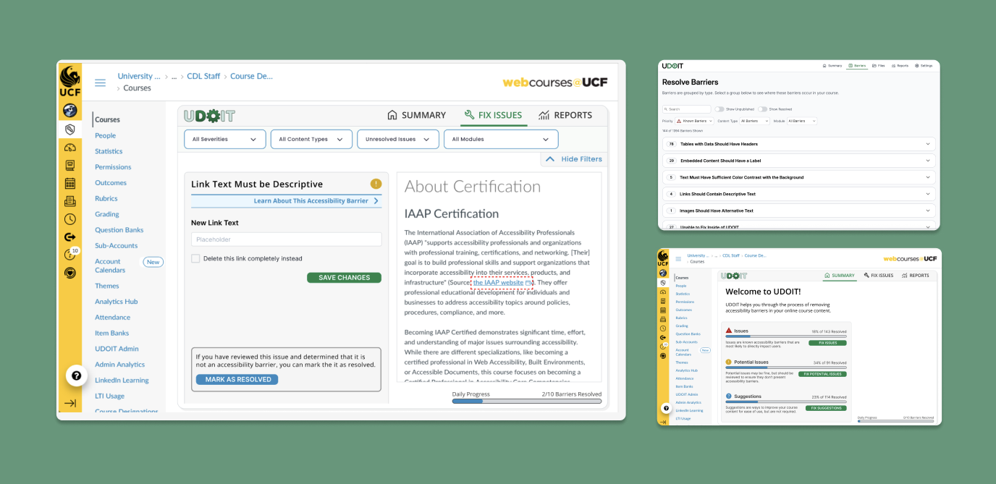Click the New badge beside Account Calendars in the large window
The height and width of the screenshot is (484, 996).
(x=153, y=262)
